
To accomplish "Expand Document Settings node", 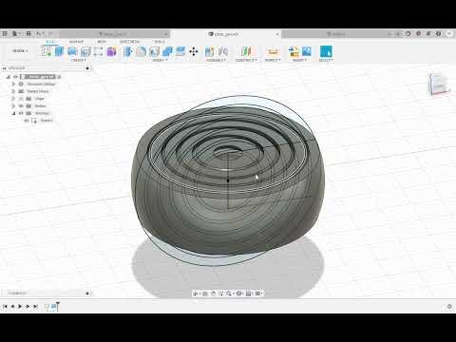I will tap(13, 84).
